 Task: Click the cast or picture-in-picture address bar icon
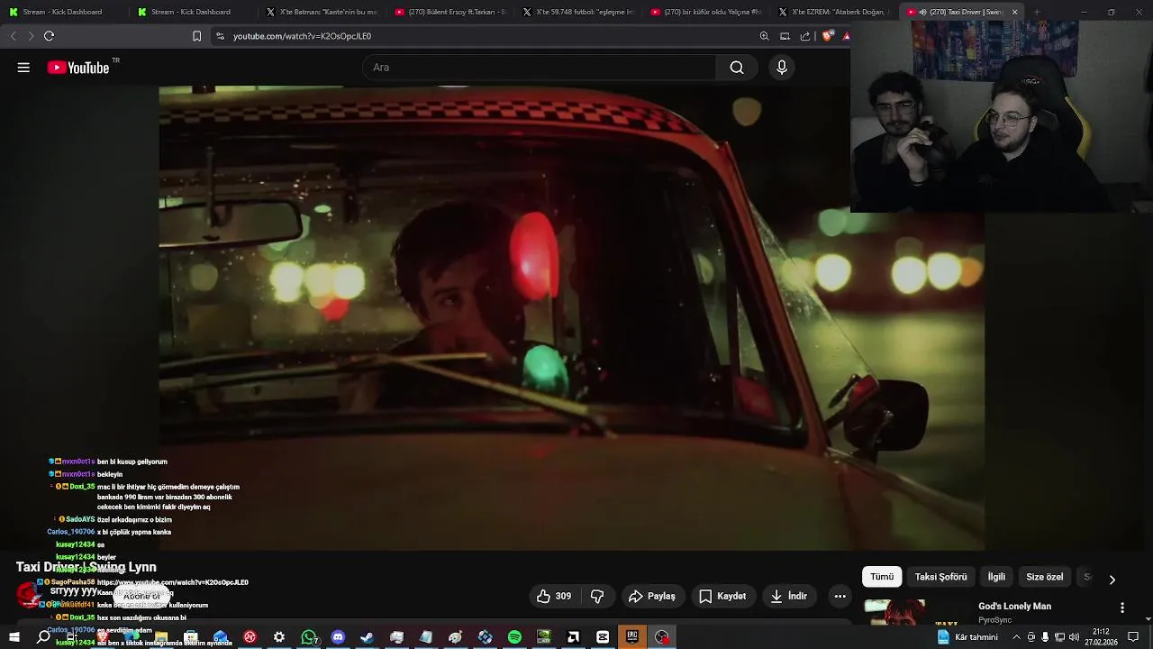[785, 36]
